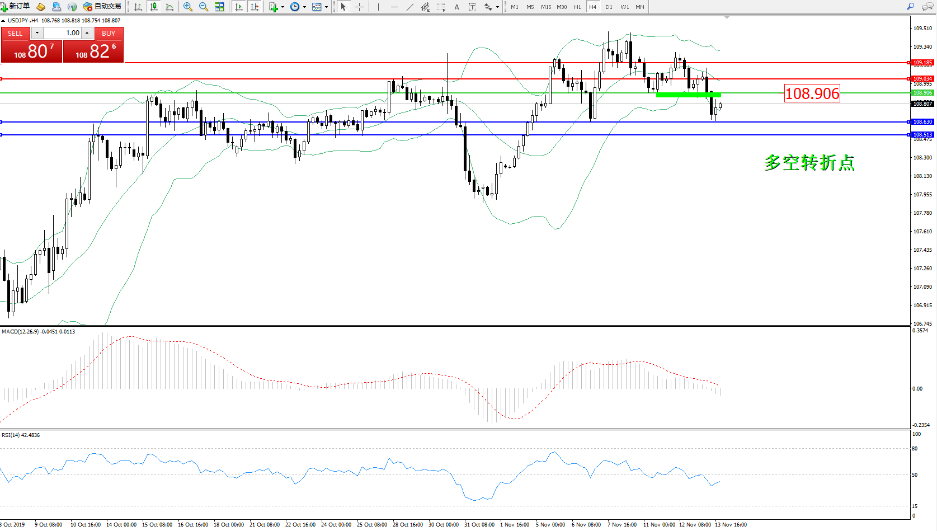
Task: Click the search magnifier at top right
Action: coord(911,7)
